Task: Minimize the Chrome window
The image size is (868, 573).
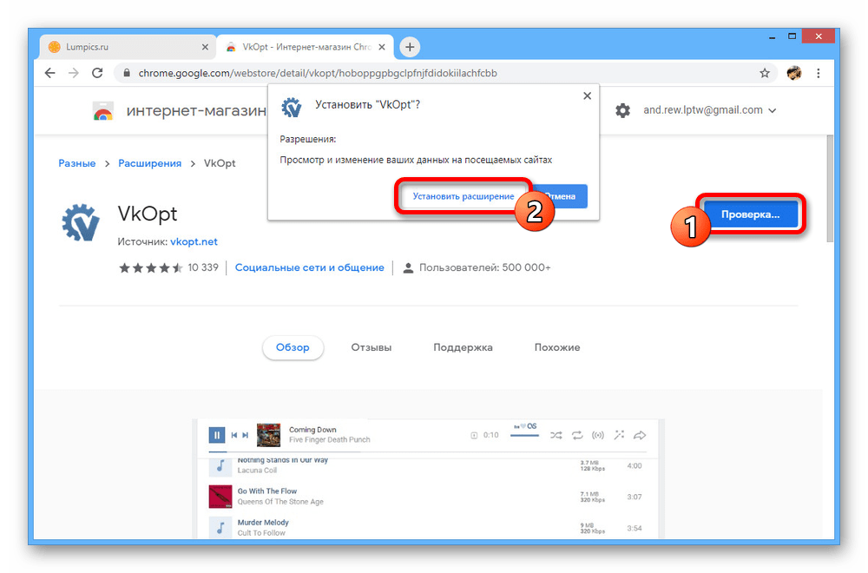Action: coord(773,36)
